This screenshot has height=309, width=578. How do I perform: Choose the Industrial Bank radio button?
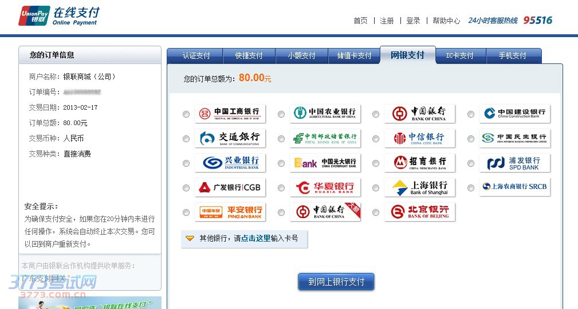click(186, 163)
